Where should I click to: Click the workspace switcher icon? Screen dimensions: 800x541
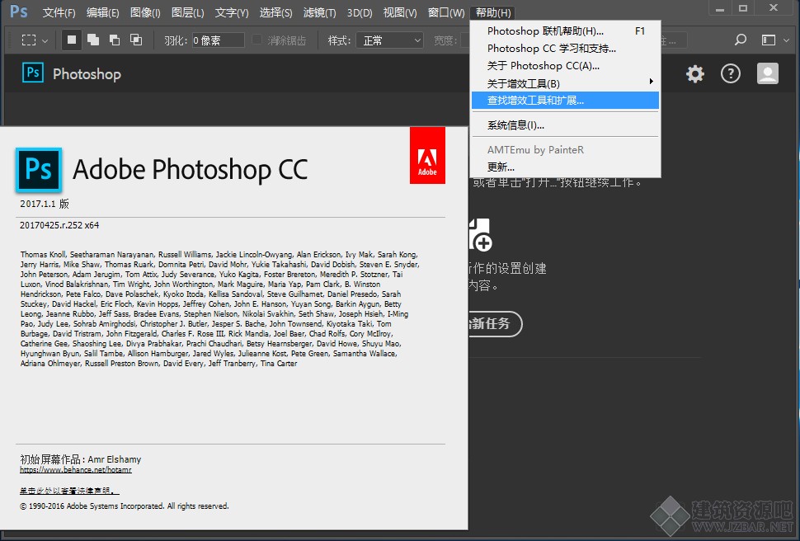point(769,40)
